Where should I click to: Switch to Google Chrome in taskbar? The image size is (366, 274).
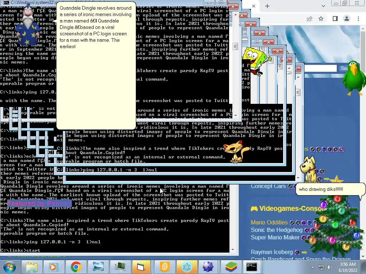tap(76, 267)
